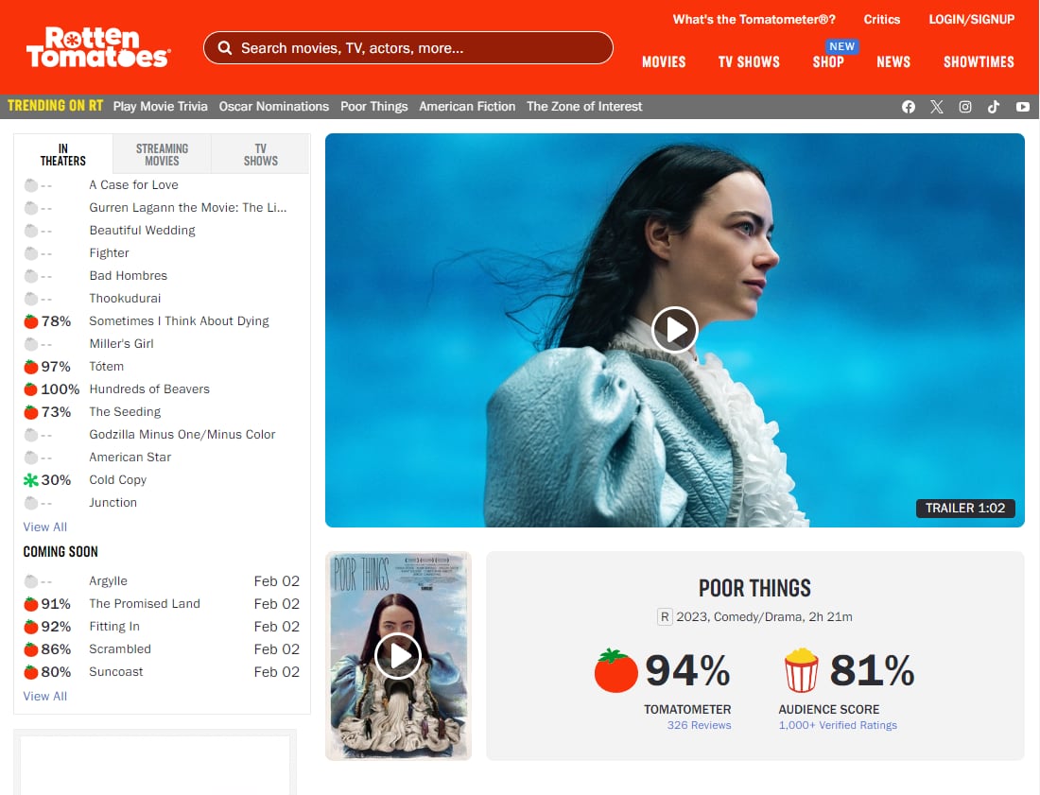The width and height of the screenshot is (1040, 795).
Task: Open the X (Twitter) social icon
Action: [937, 107]
